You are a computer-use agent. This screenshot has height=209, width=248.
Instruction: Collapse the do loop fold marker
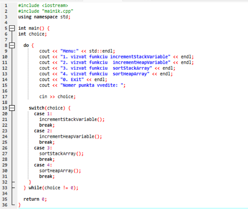[12, 45]
